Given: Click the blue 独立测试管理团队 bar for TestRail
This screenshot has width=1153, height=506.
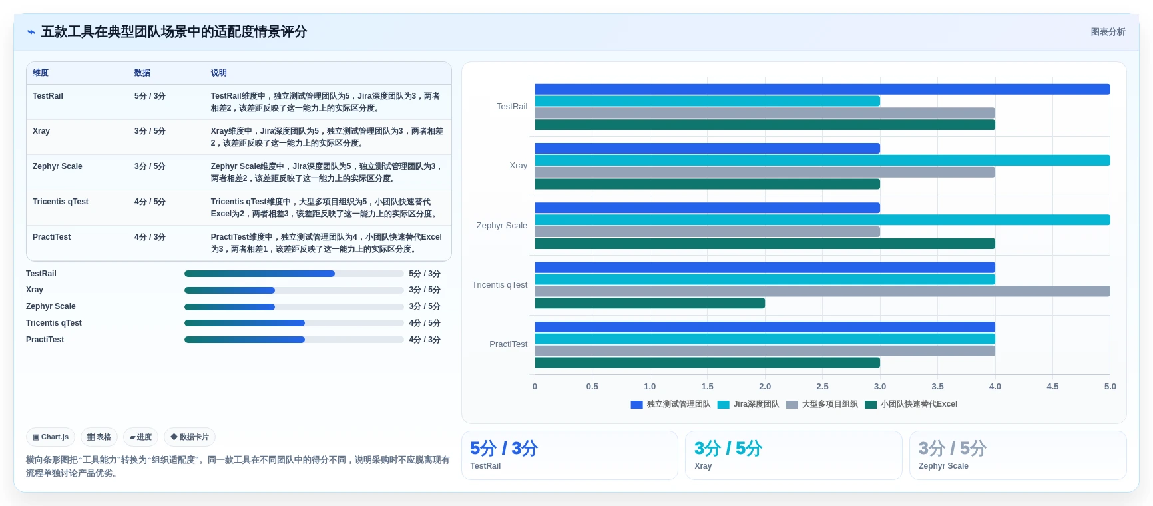Looking at the screenshot, I should coord(822,89).
